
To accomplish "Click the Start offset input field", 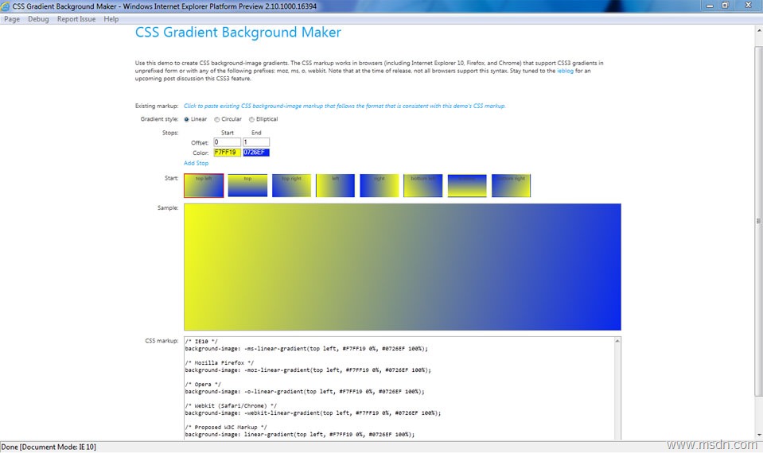I will 227,142.
